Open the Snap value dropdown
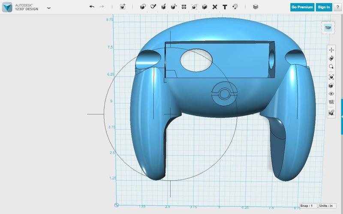 tap(308, 206)
